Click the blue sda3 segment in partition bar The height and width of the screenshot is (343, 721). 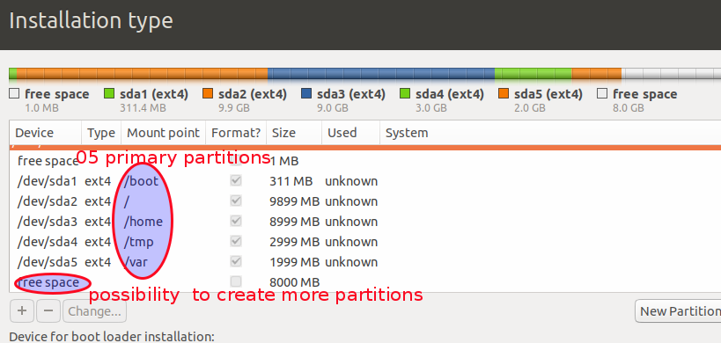click(381, 75)
